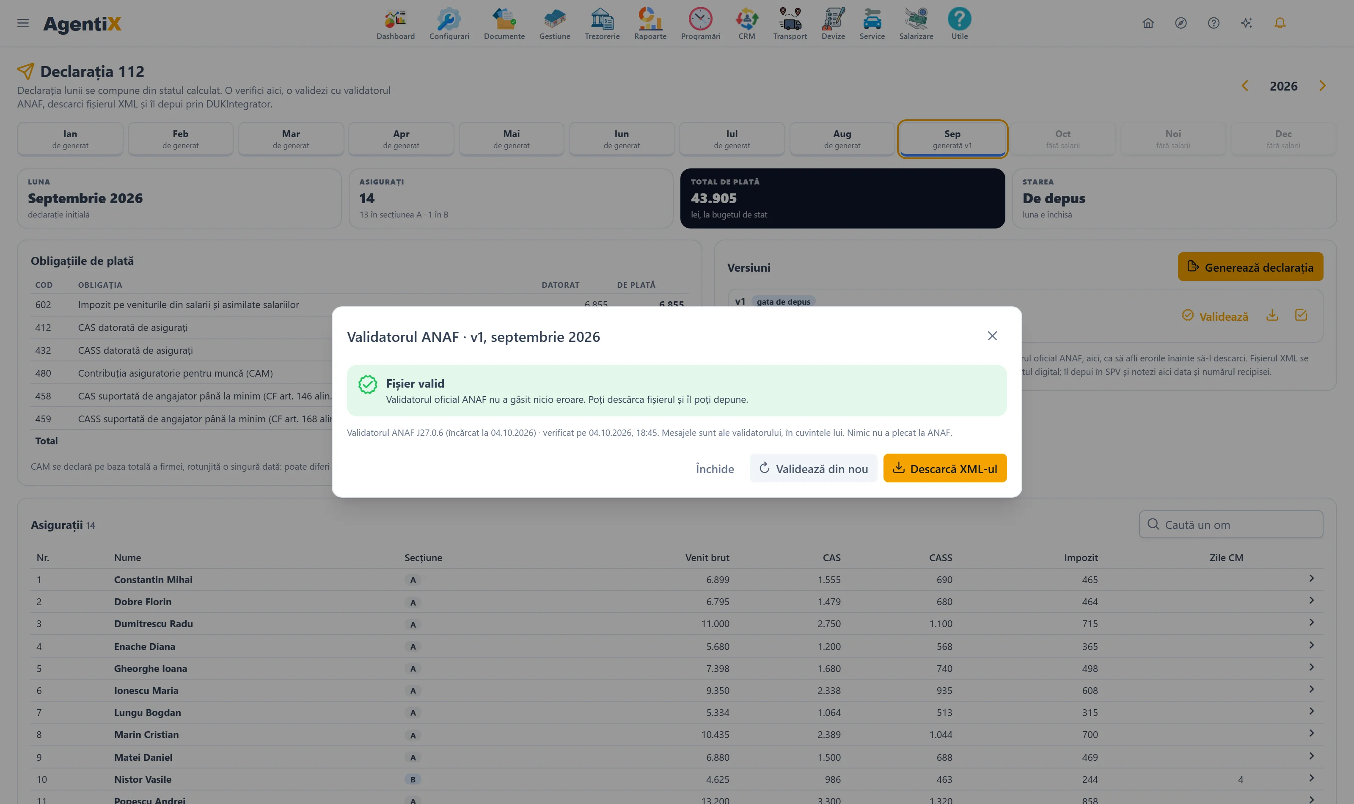Click Validează din nou
This screenshot has width=1354, height=804.
coord(814,468)
